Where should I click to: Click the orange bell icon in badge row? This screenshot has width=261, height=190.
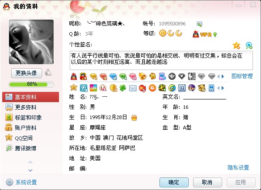point(143,76)
